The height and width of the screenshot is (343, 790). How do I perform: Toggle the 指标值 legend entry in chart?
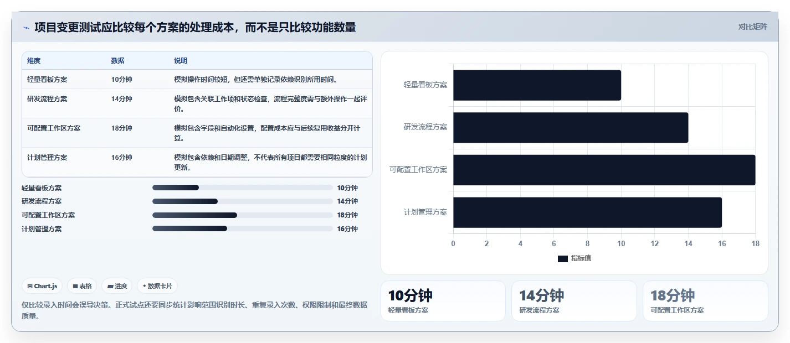574,258
